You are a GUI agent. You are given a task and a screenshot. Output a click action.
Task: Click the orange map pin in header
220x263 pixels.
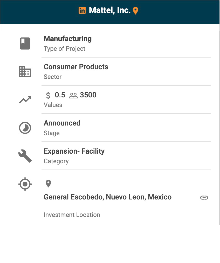click(x=135, y=11)
